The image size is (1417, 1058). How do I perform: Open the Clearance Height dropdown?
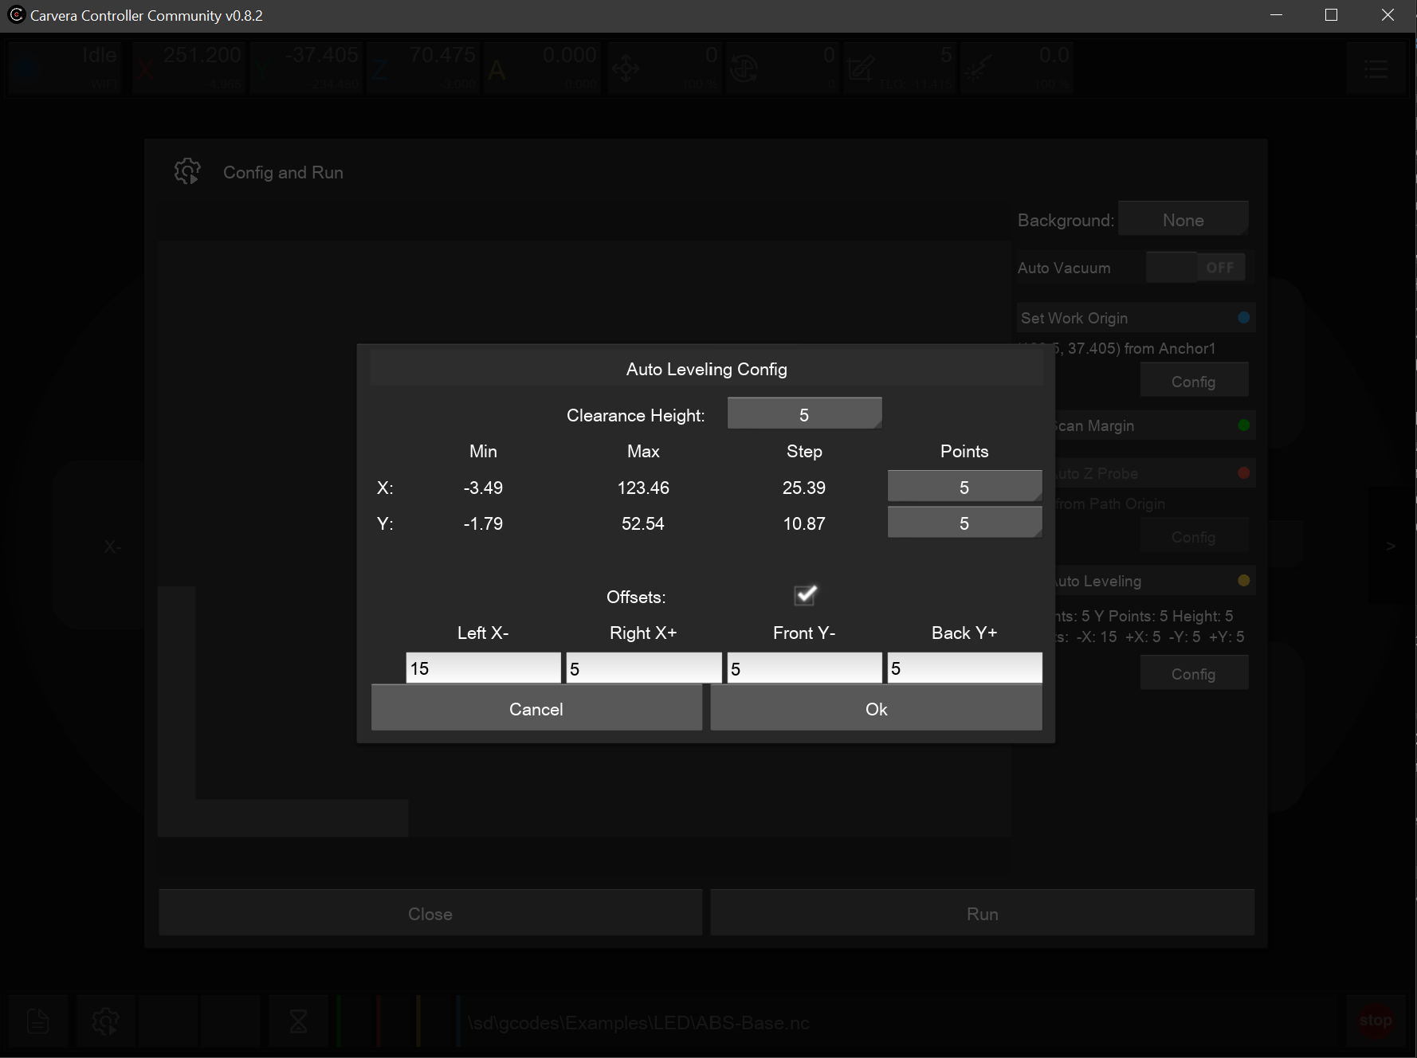[804, 414]
